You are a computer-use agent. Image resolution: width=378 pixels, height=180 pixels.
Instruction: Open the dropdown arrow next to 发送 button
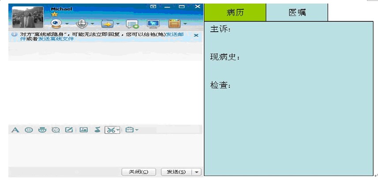pos(197,172)
